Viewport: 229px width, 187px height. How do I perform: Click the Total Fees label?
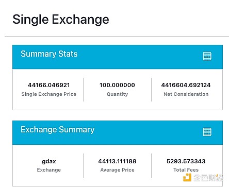coord(186,170)
